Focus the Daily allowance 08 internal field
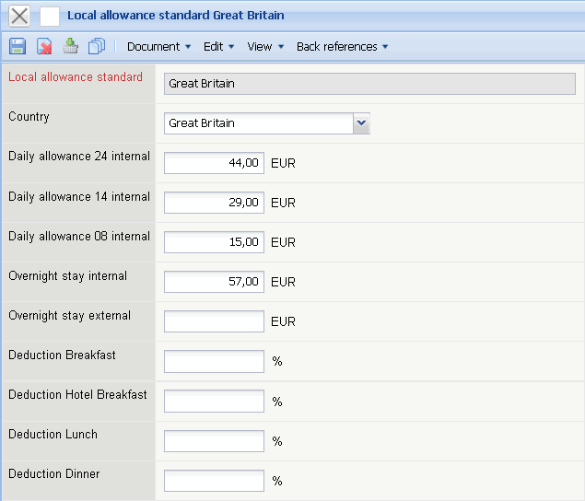Viewport: 585px width, 501px height. click(x=214, y=242)
